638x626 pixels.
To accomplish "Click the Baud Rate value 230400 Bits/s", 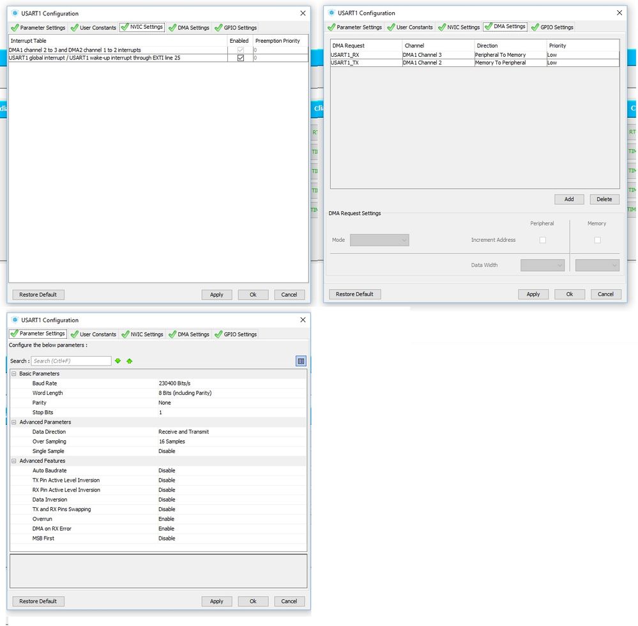I will (174, 384).
